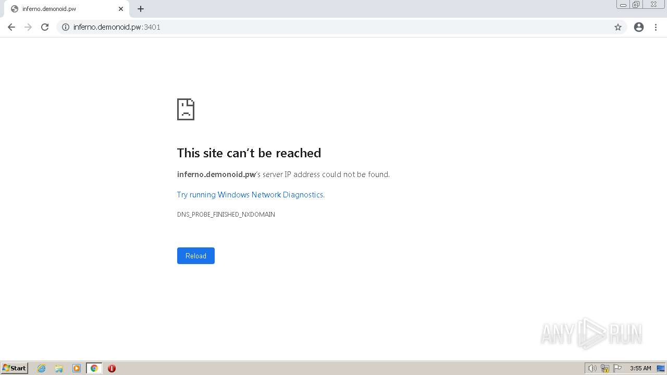Click the show desktop tray icon
The image size is (667, 375).
[x=661, y=368]
